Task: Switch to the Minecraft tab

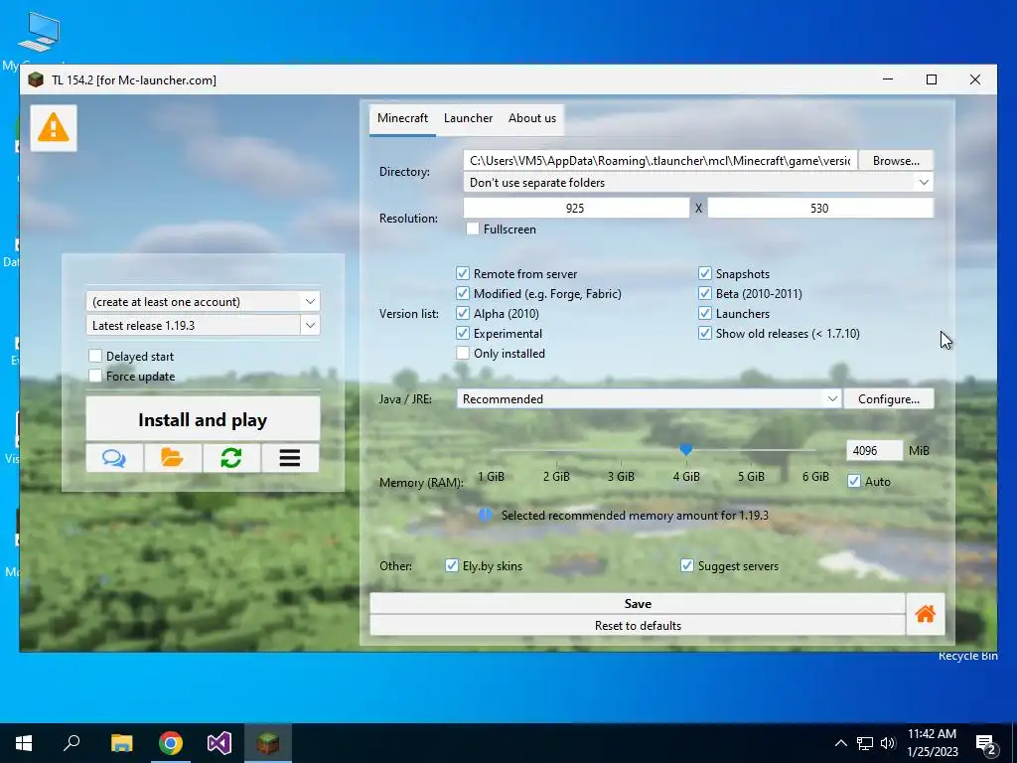Action: [403, 118]
